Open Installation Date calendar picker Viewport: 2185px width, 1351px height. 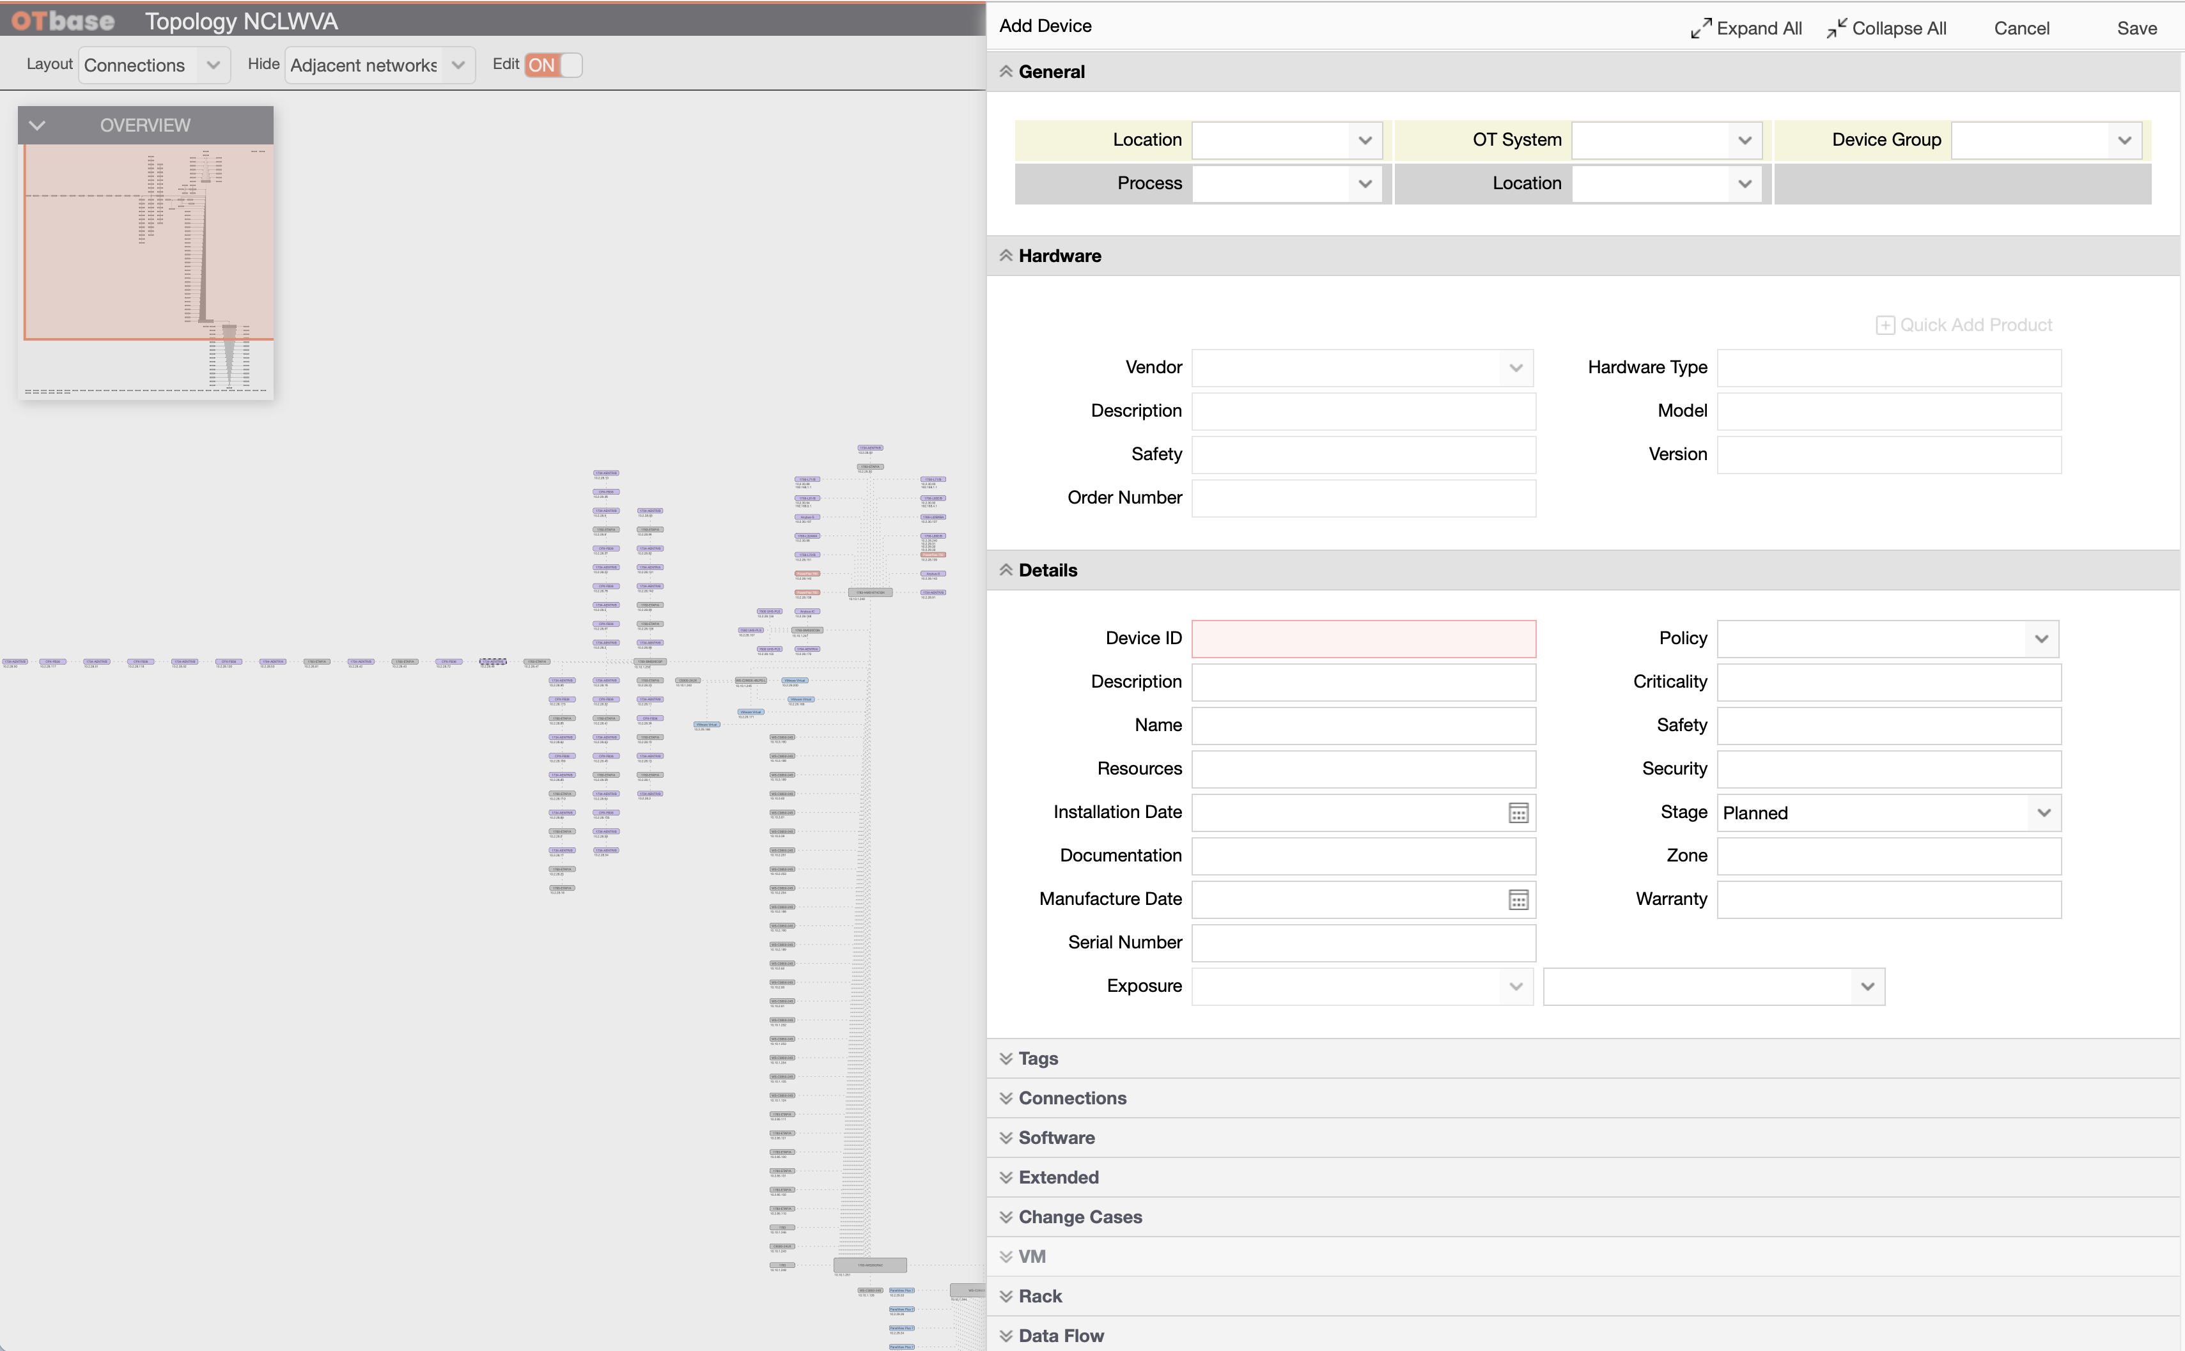(1518, 813)
